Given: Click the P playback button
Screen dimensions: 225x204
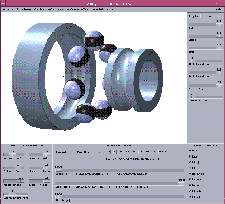Looking at the screenshot, I should 115,152.
